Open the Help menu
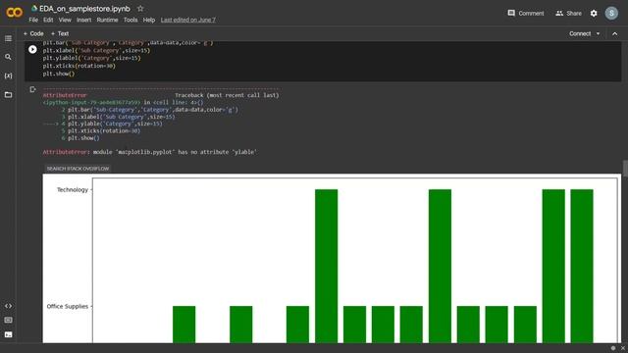This screenshot has height=353, width=628. pos(148,20)
